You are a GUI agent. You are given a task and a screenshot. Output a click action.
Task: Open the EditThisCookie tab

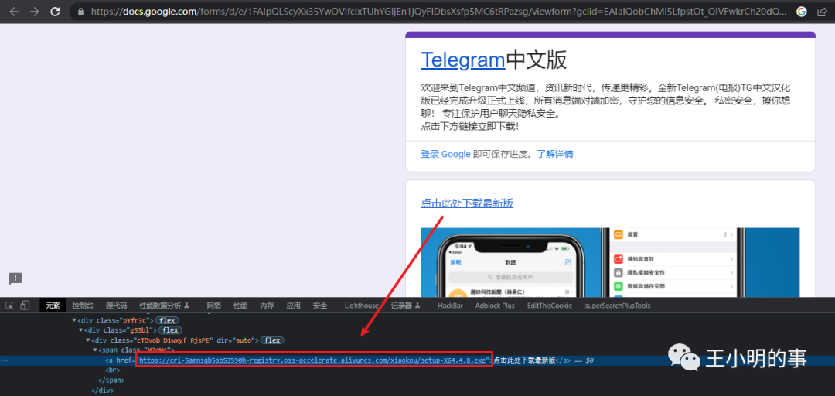(550, 306)
